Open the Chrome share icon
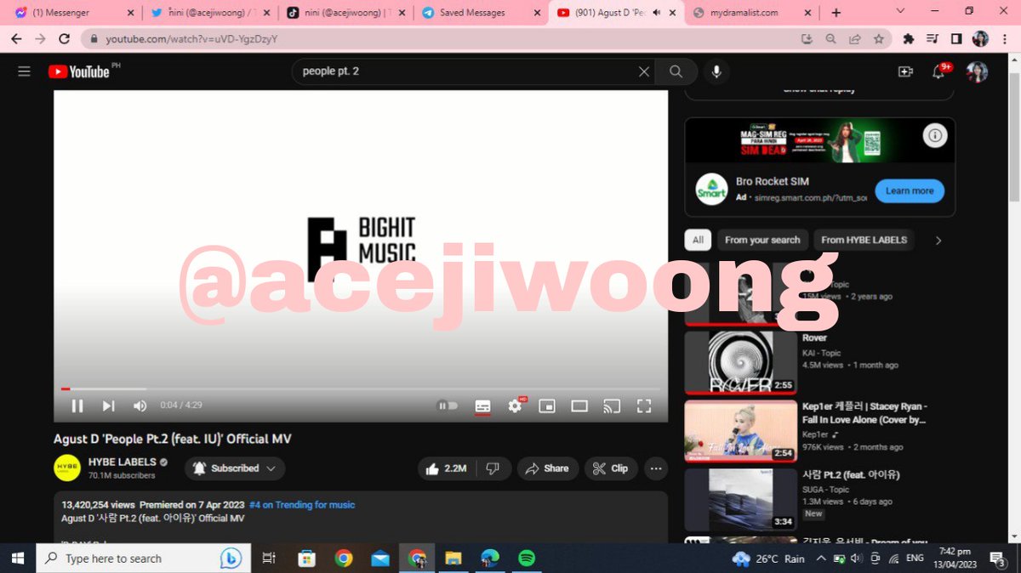The width and height of the screenshot is (1021, 573). pyautogui.click(x=854, y=39)
